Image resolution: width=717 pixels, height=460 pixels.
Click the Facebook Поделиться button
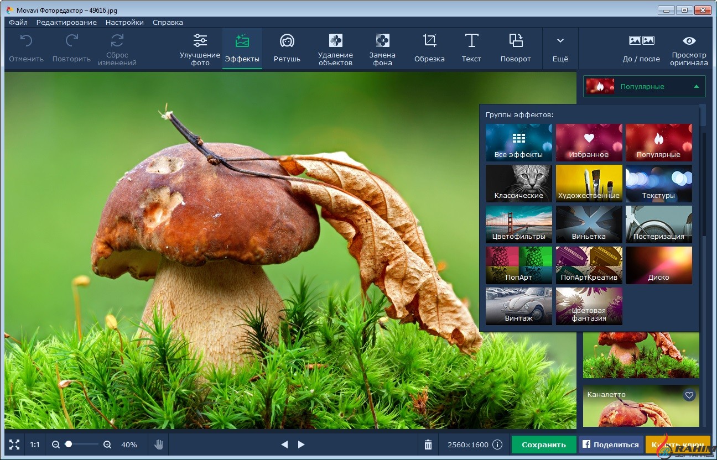click(611, 445)
